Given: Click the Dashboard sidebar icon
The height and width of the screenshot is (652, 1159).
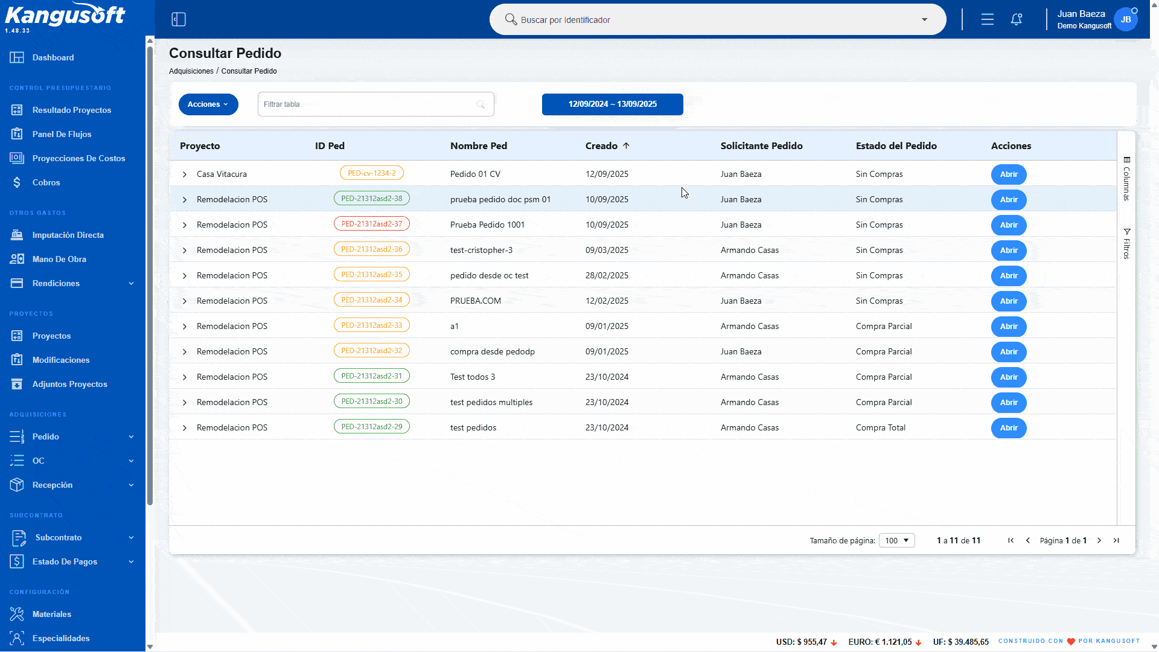Looking at the screenshot, I should pyautogui.click(x=17, y=57).
